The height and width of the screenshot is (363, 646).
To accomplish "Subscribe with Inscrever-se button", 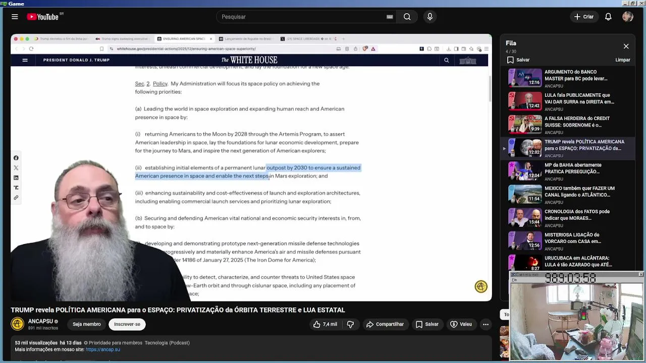I will pos(127,324).
